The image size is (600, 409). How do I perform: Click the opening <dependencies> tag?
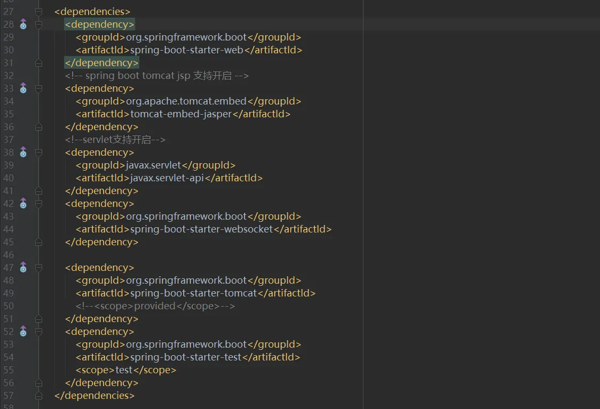(92, 12)
